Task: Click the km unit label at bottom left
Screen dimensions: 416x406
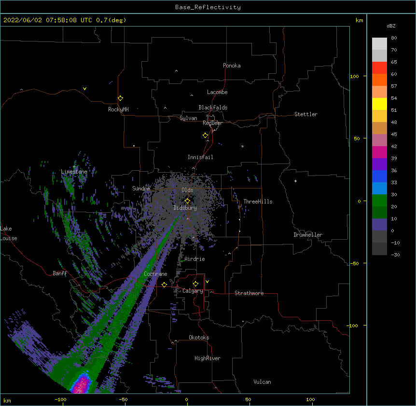Action: click(7, 400)
